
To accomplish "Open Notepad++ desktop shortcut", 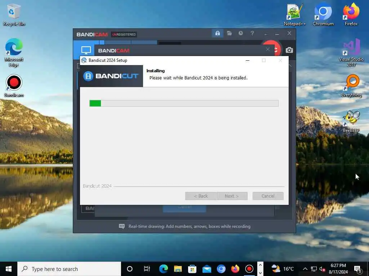I will (295, 15).
